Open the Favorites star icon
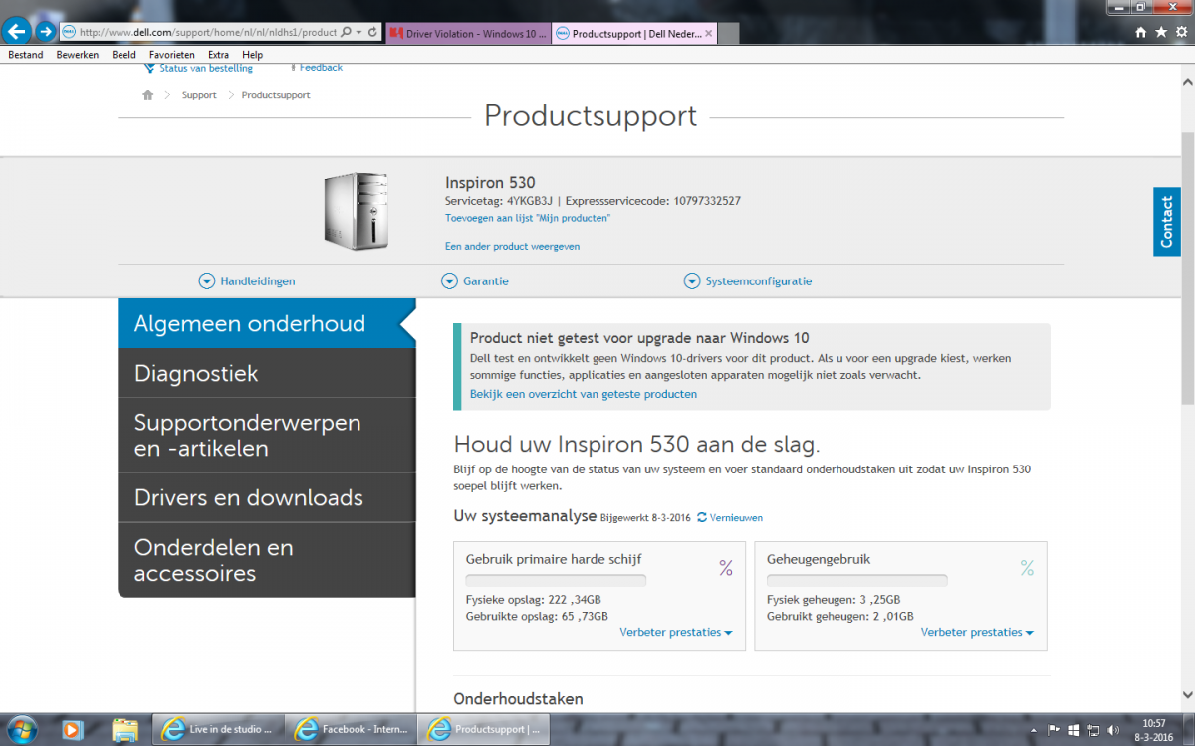Viewport: 1195px width, 746px height. pyautogui.click(x=1161, y=32)
